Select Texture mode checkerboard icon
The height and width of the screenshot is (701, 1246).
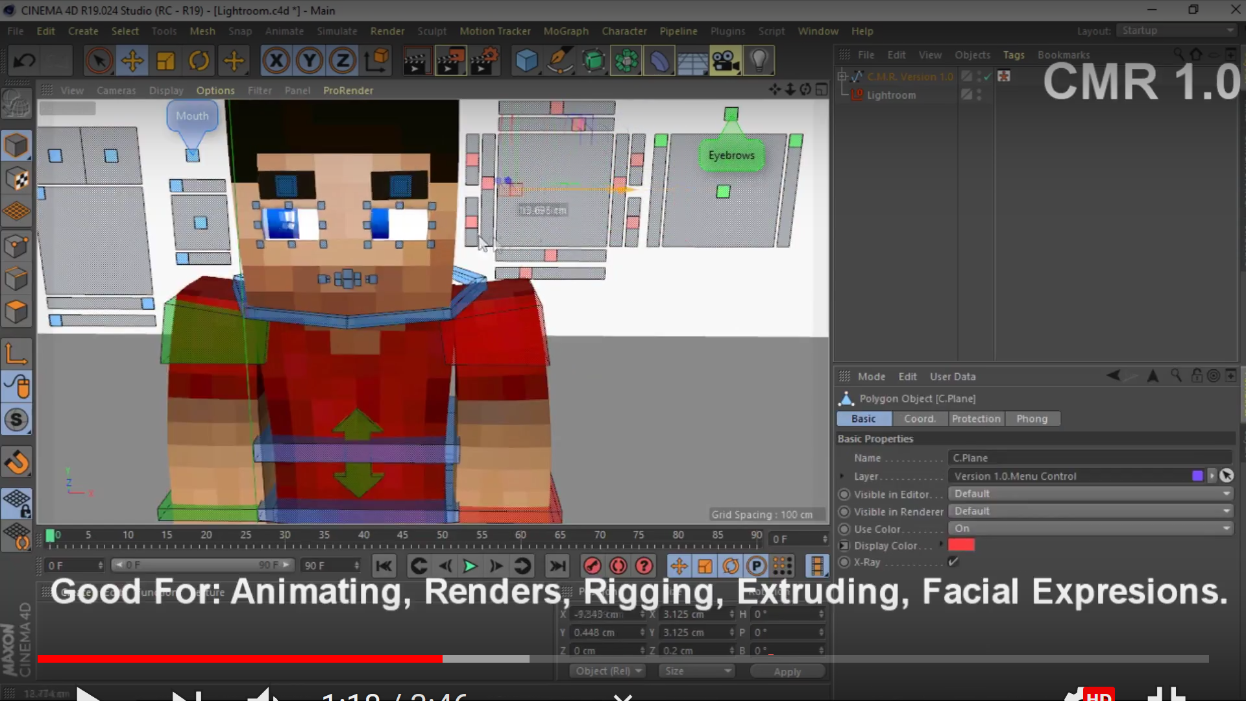pyautogui.click(x=16, y=179)
